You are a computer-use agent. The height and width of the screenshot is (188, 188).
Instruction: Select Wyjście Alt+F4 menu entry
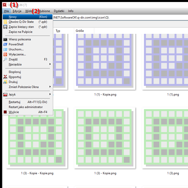coord(28,112)
